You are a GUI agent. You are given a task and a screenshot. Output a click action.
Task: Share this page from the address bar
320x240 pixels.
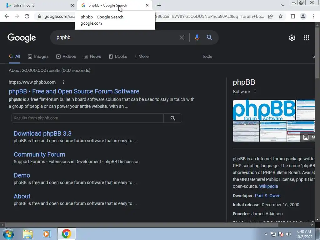pos(271,16)
